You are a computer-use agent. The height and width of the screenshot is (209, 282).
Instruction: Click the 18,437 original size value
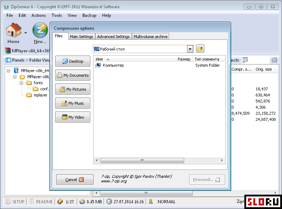tap(262, 89)
